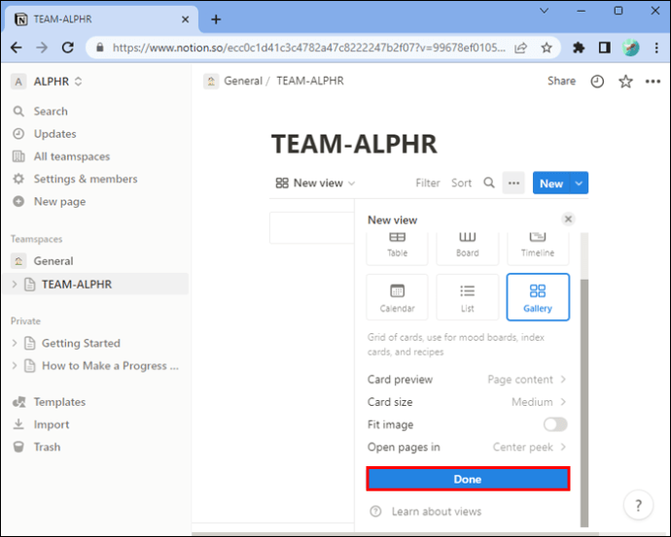Open Settings & members gear icon
This screenshot has height=537, width=671.
click(x=18, y=179)
